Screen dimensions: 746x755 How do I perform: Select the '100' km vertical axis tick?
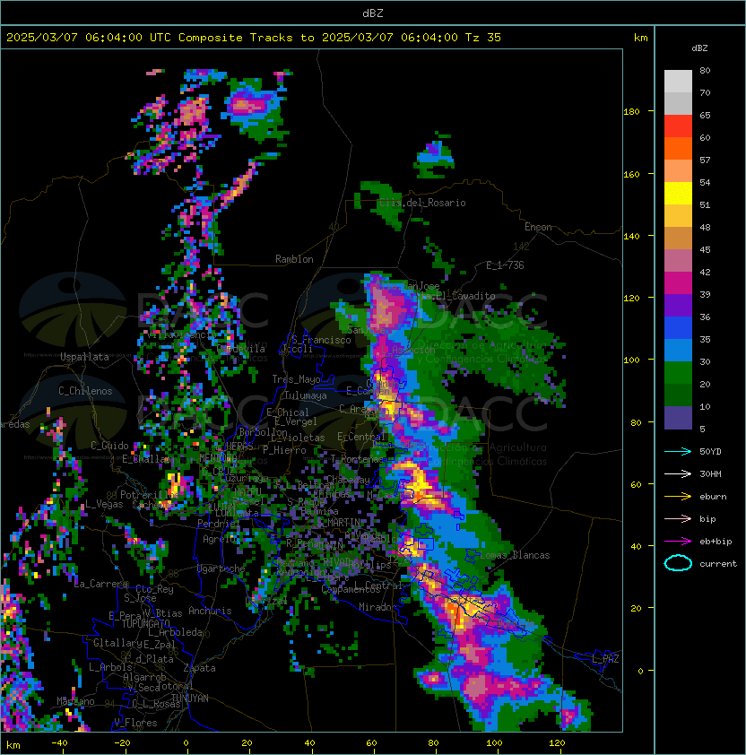[x=631, y=360]
